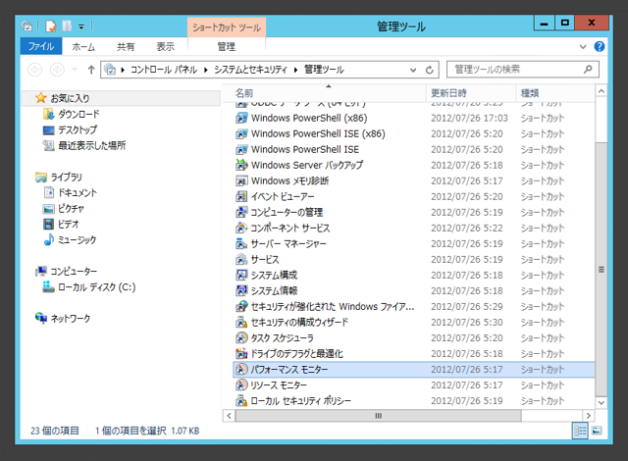Screen dimensions: 628x461
Task: Open the 管理 ribbon tab
Action: coord(227,47)
